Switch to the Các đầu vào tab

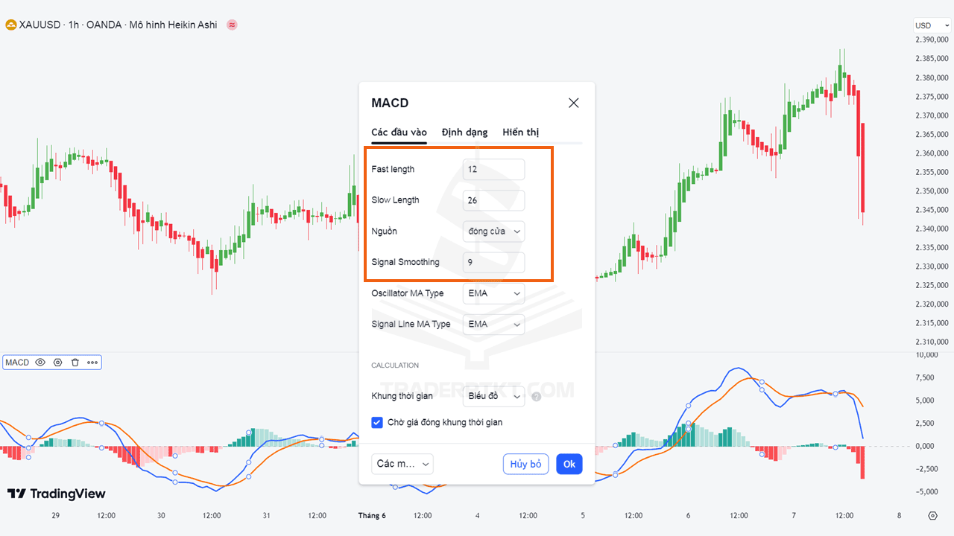(399, 132)
